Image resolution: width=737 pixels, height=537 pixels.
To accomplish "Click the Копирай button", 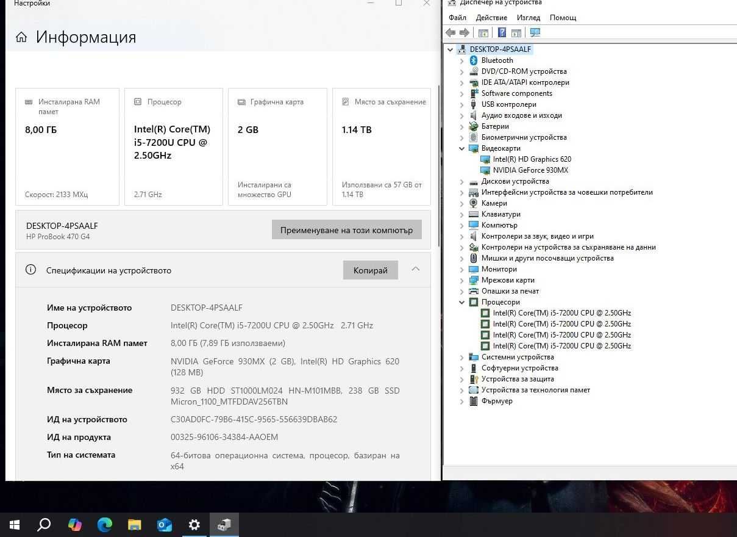I will tap(371, 270).
